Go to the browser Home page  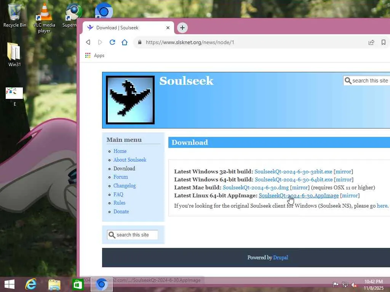[x=125, y=42]
